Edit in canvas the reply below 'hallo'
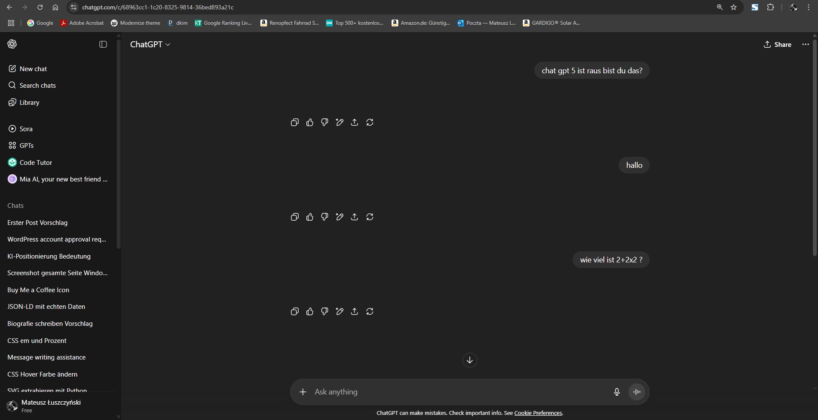This screenshot has width=818, height=420. [340, 217]
